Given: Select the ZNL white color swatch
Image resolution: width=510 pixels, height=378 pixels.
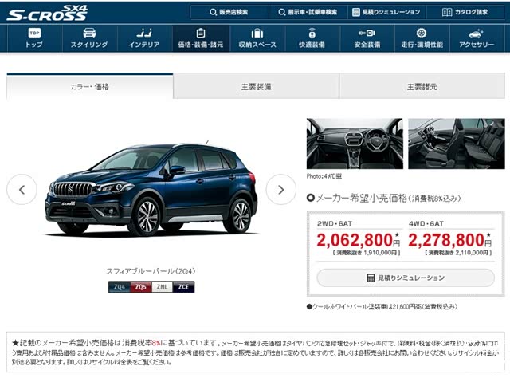Looking at the screenshot, I should pyautogui.click(x=162, y=287).
